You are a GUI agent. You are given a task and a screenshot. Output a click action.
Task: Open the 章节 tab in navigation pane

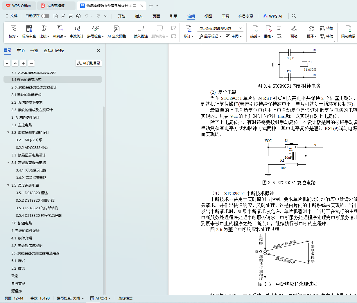pyautogui.click(x=21, y=50)
